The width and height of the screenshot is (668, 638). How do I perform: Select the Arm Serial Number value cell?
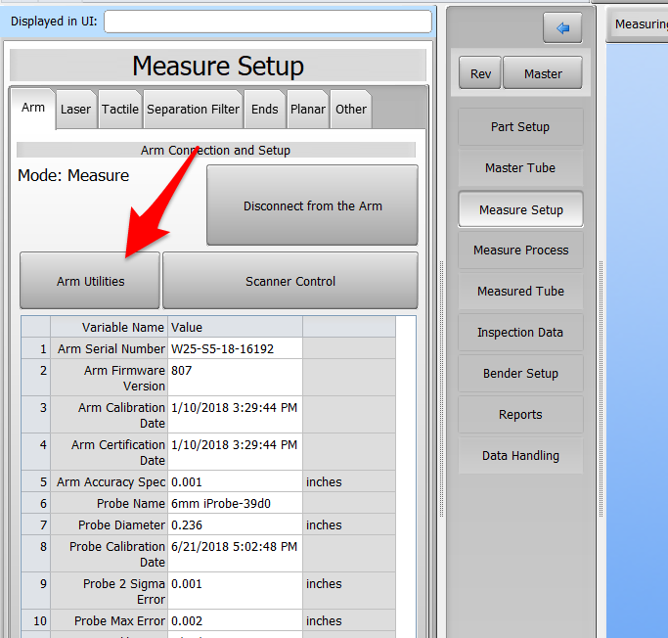coord(235,349)
